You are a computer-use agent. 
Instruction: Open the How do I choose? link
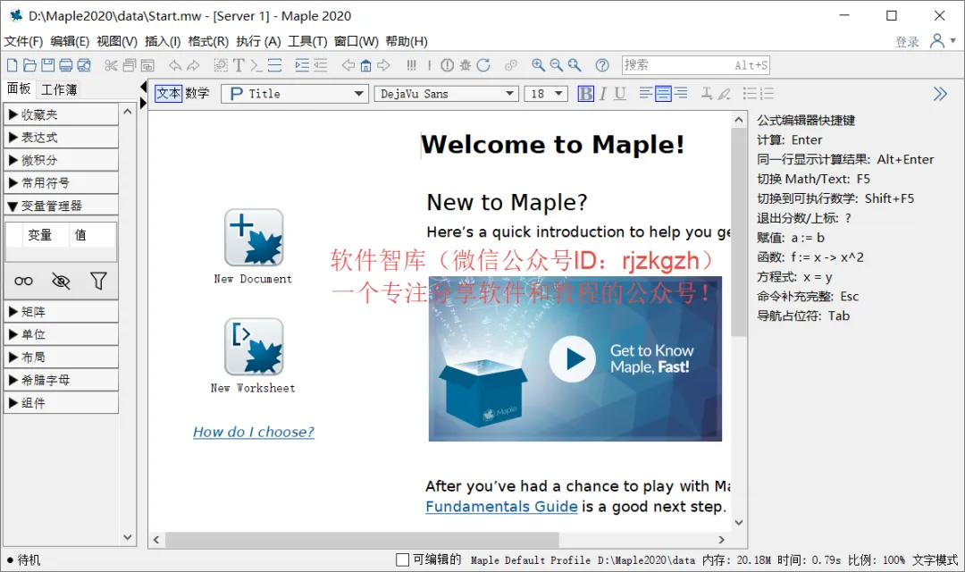[254, 433]
